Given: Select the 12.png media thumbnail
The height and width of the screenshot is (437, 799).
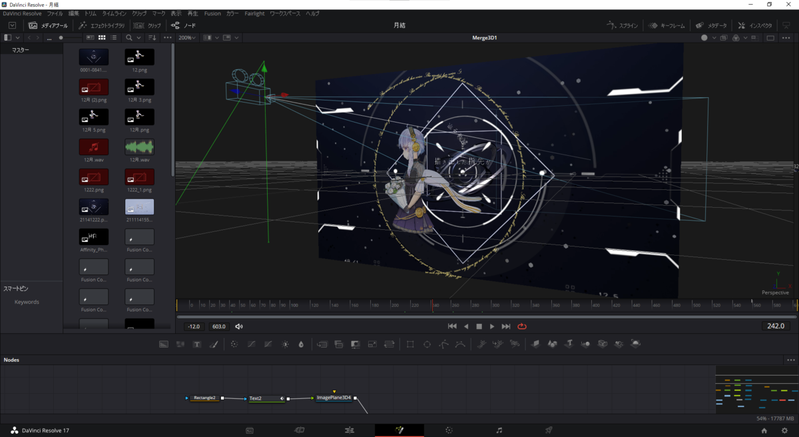Looking at the screenshot, I should (139, 57).
